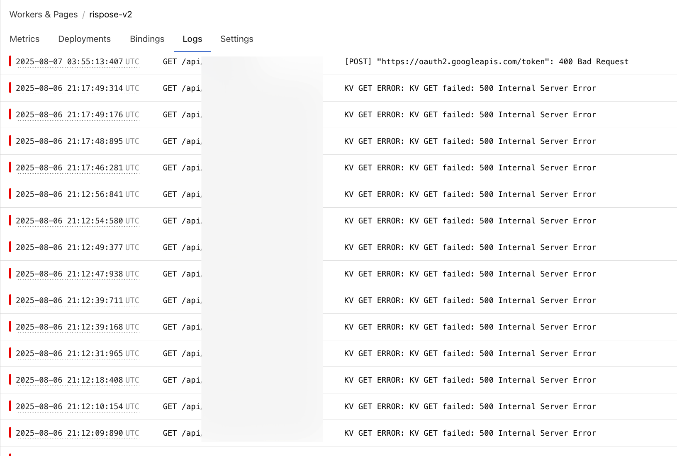Image resolution: width=677 pixels, height=456 pixels.
Task: Click the red indicator beside the 21:12:18:408 log
Action: pyautogui.click(x=10, y=380)
